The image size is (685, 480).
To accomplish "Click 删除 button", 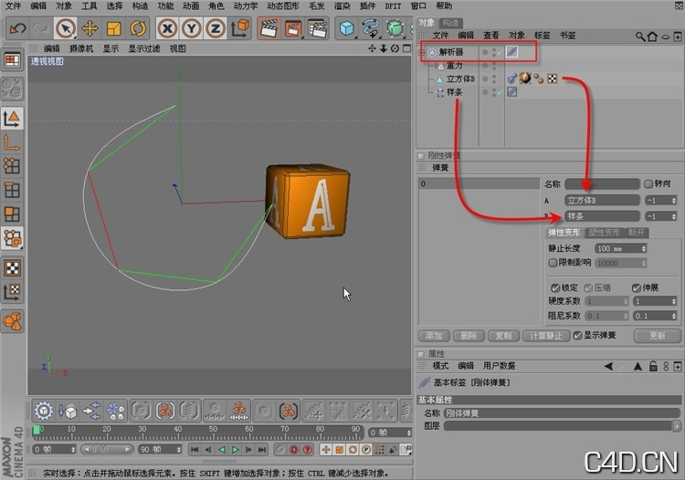I will click(x=469, y=336).
